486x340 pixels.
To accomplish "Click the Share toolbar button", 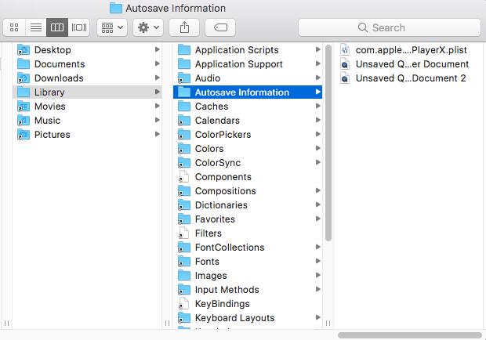I will (x=184, y=27).
